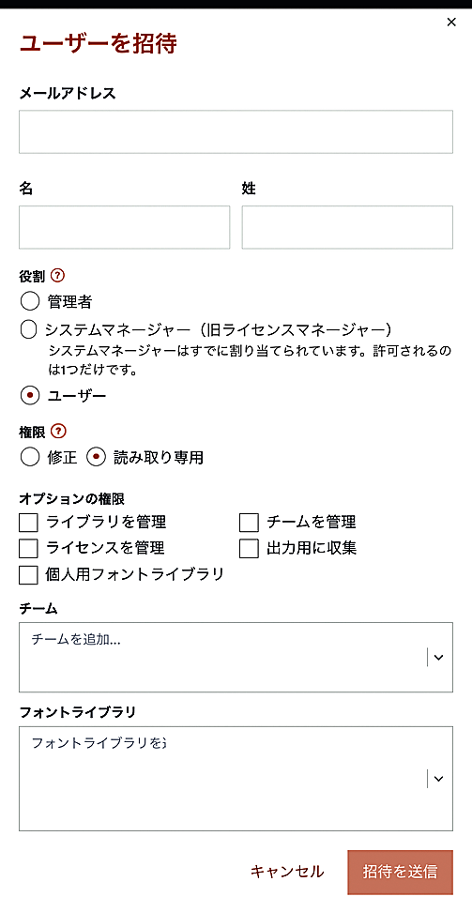Image resolution: width=472 pixels, height=912 pixels.
Task: Click the help icon next to 役割
Action: coord(57,275)
